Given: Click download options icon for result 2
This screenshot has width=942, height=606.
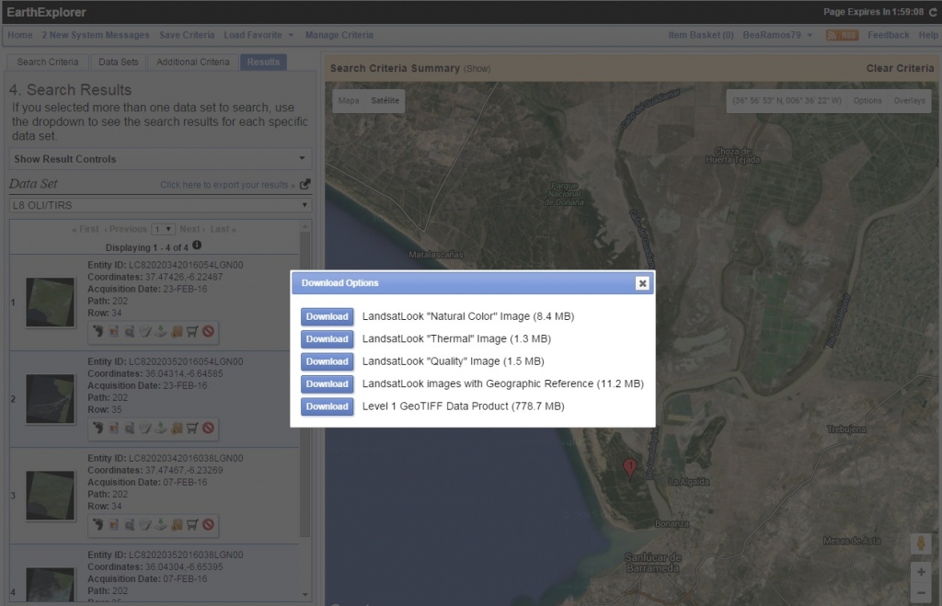Looking at the screenshot, I should pos(160,428).
